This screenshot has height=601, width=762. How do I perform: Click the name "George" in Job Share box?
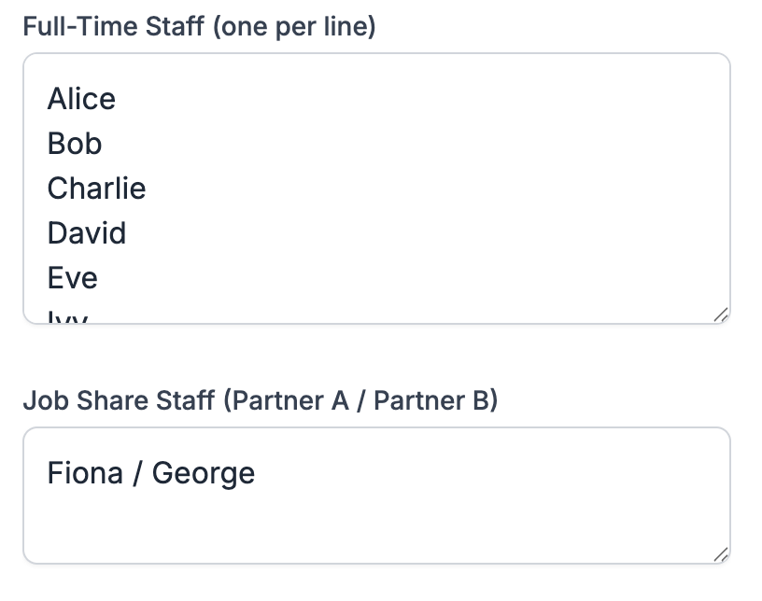(x=204, y=473)
